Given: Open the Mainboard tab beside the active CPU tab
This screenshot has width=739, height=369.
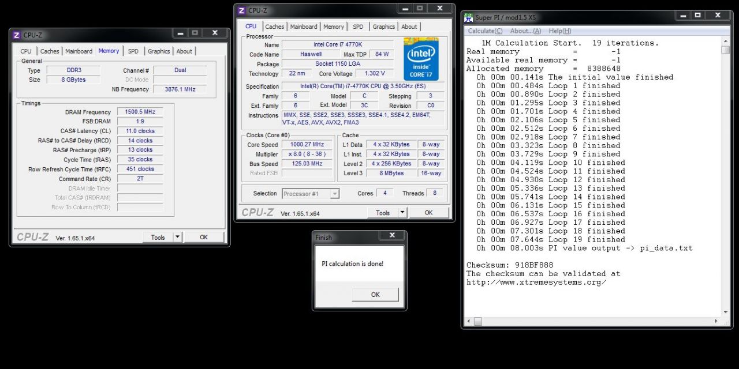Looking at the screenshot, I should (x=304, y=27).
